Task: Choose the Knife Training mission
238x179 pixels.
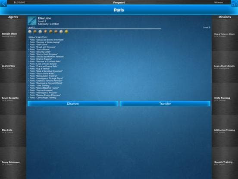Action: click(225, 99)
